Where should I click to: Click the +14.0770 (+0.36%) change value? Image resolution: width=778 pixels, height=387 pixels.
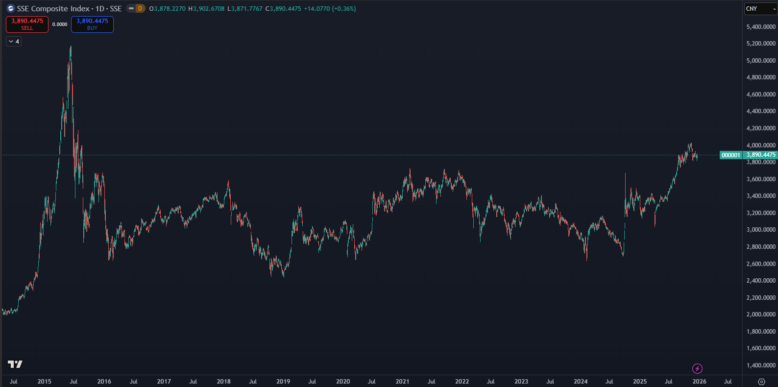click(330, 9)
